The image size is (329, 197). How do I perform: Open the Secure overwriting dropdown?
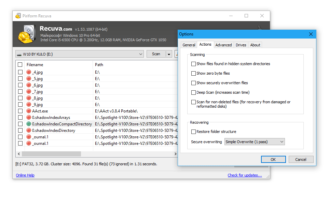coord(255,142)
